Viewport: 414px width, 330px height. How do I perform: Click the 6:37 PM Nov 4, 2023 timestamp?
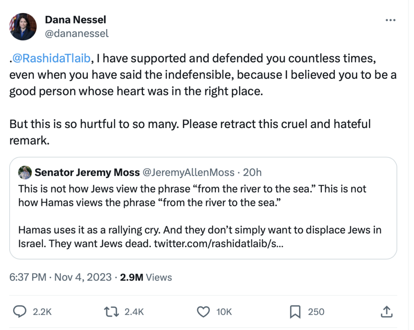[61, 277]
